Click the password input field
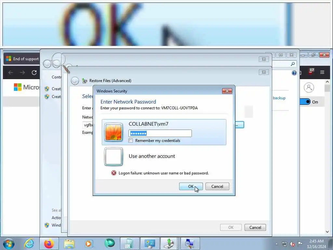The width and height of the screenshot is (333, 250). (x=160, y=133)
